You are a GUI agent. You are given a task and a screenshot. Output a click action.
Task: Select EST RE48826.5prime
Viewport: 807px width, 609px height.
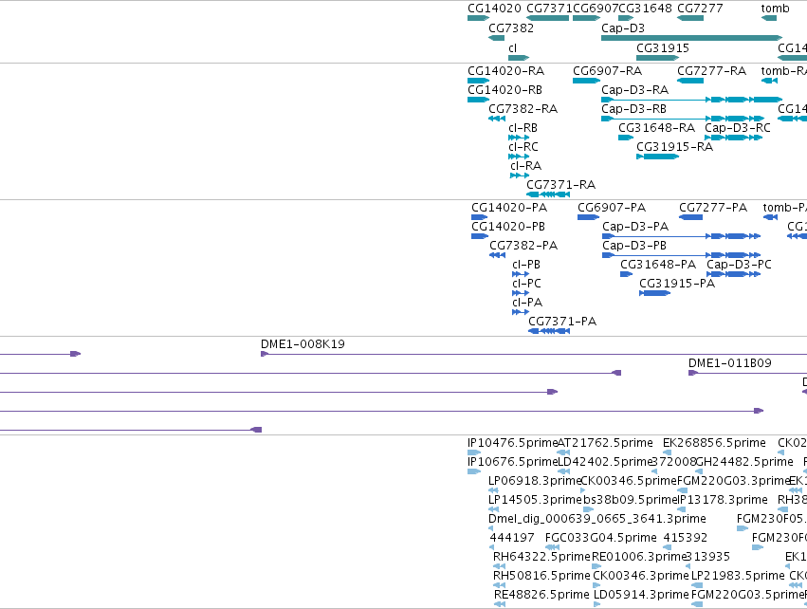point(541,595)
